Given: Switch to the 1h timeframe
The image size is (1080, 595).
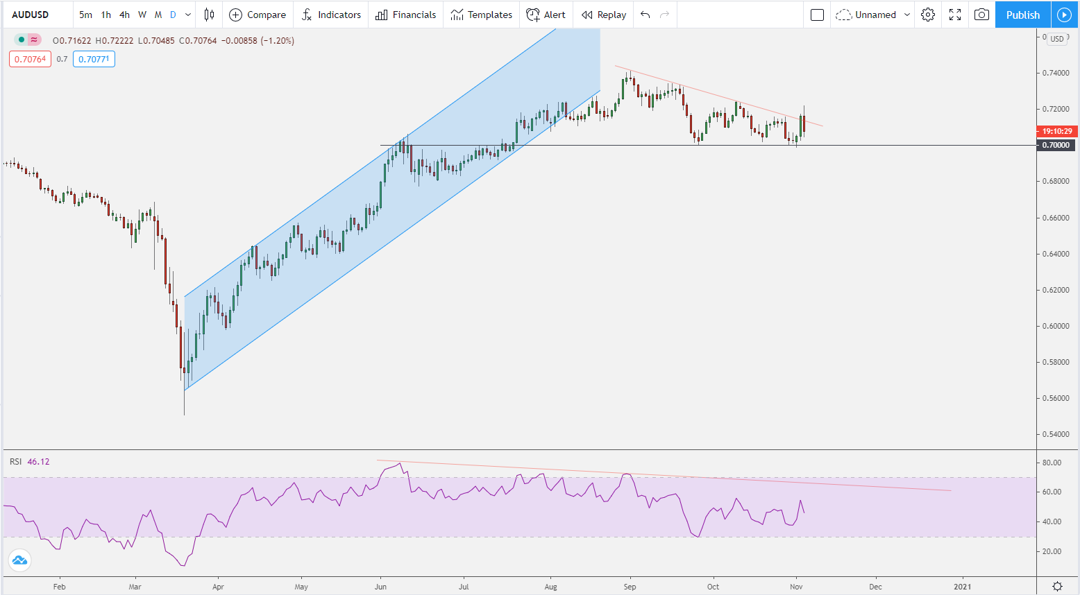Looking at the screenshot, I should (106, 15).
